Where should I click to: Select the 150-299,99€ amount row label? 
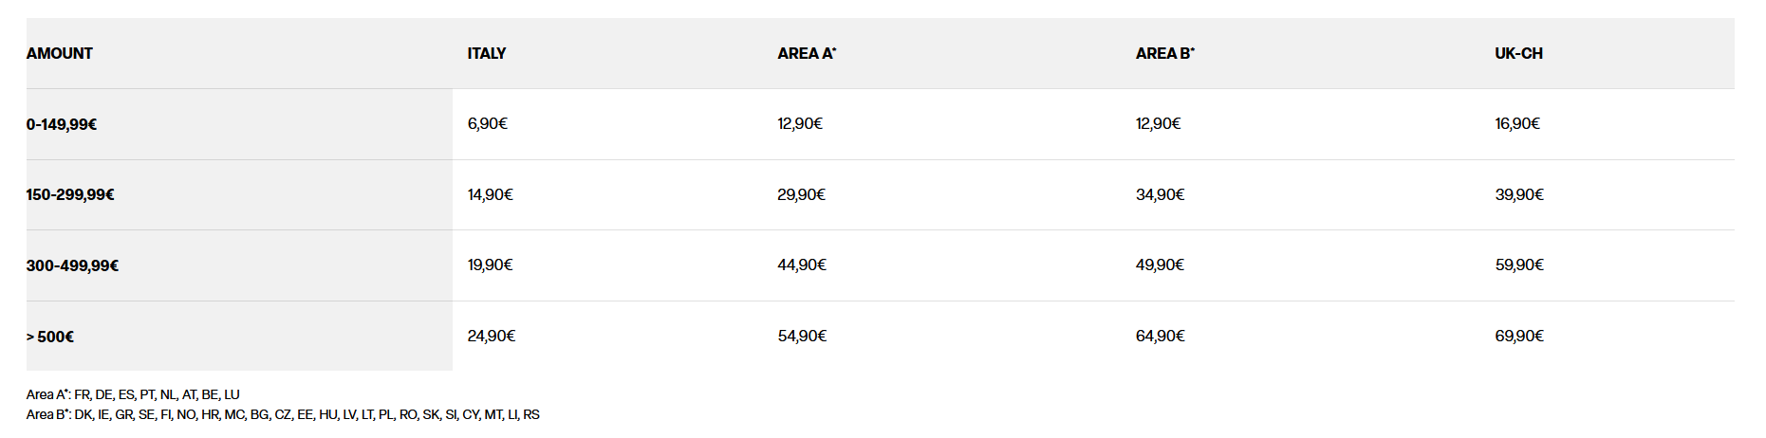[70, 194]
